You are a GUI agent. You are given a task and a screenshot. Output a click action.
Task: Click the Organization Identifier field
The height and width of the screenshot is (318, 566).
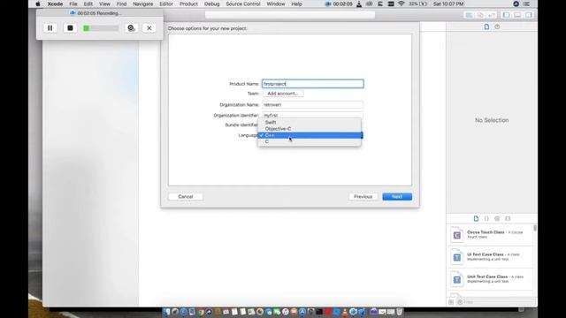(312, 115)
